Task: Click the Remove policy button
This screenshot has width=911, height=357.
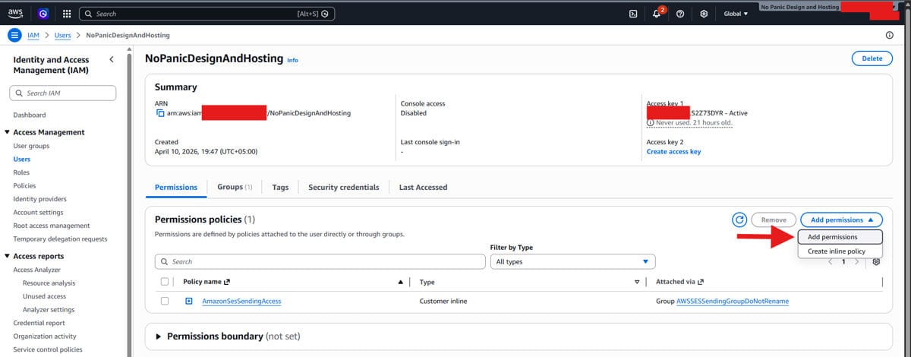Action: click(x=774, y=220)
